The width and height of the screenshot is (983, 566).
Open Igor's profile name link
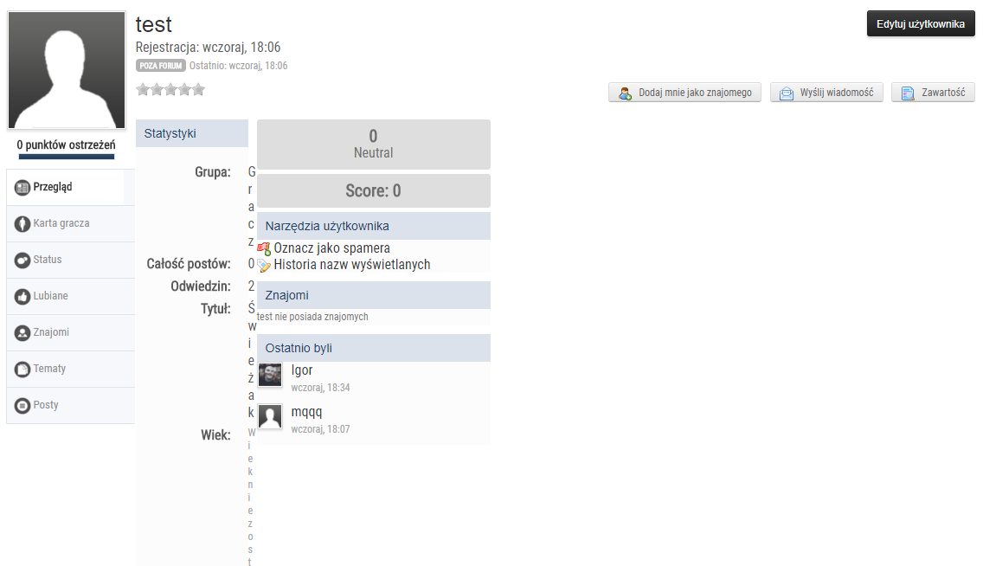pos(302,370)
